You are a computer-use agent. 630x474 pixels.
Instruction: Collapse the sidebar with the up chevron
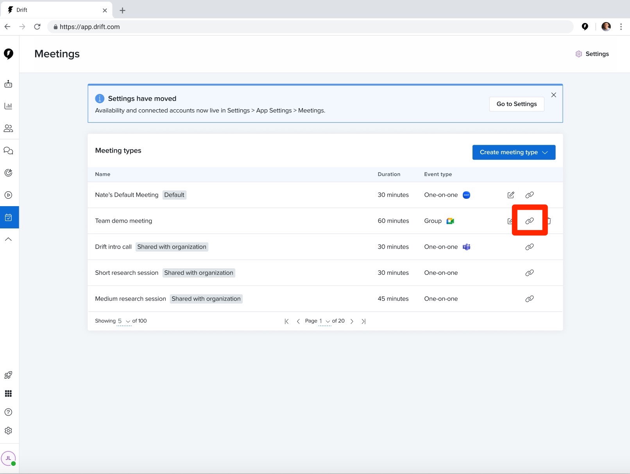pos(8,239)
